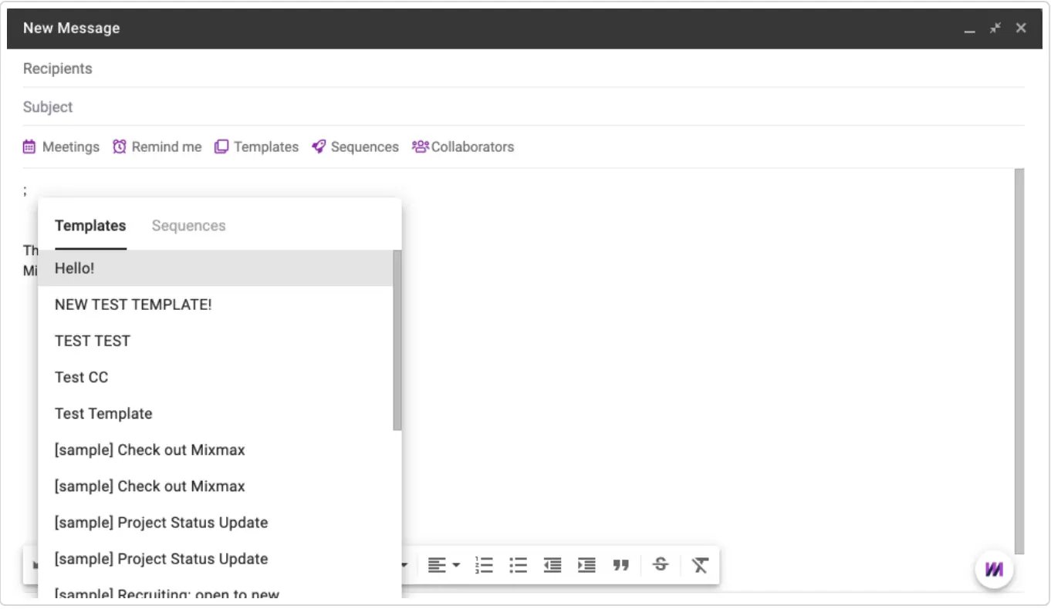Image resolution: width=1051 pixels, height=609 pixels.
Task: Click the message body scrollbar
Action: pyautogui.click(x=1019, y=361)
